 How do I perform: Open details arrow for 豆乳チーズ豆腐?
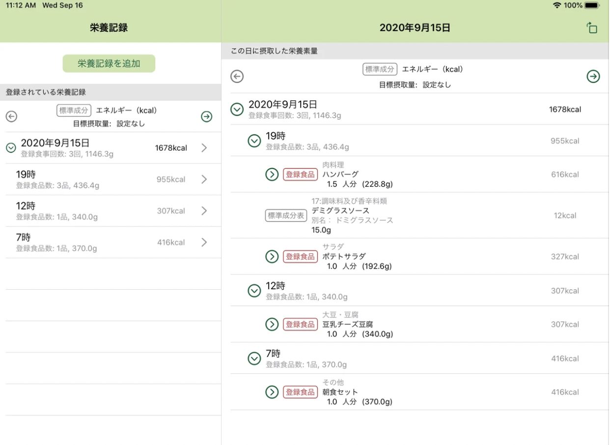272,324
